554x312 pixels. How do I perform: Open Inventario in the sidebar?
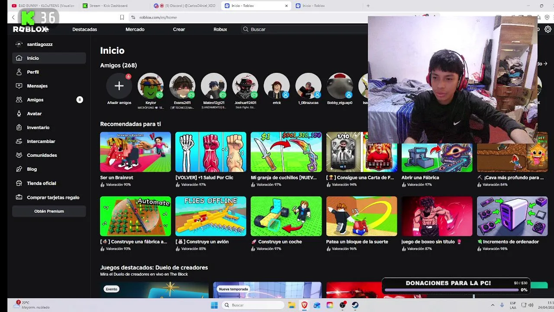click(49, 127)
